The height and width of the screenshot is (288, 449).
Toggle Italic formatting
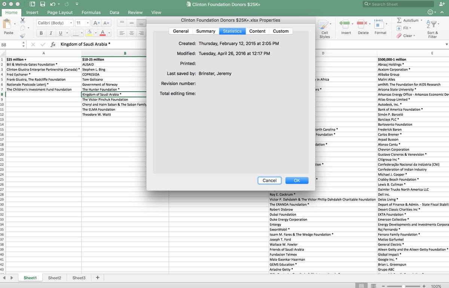51,33
